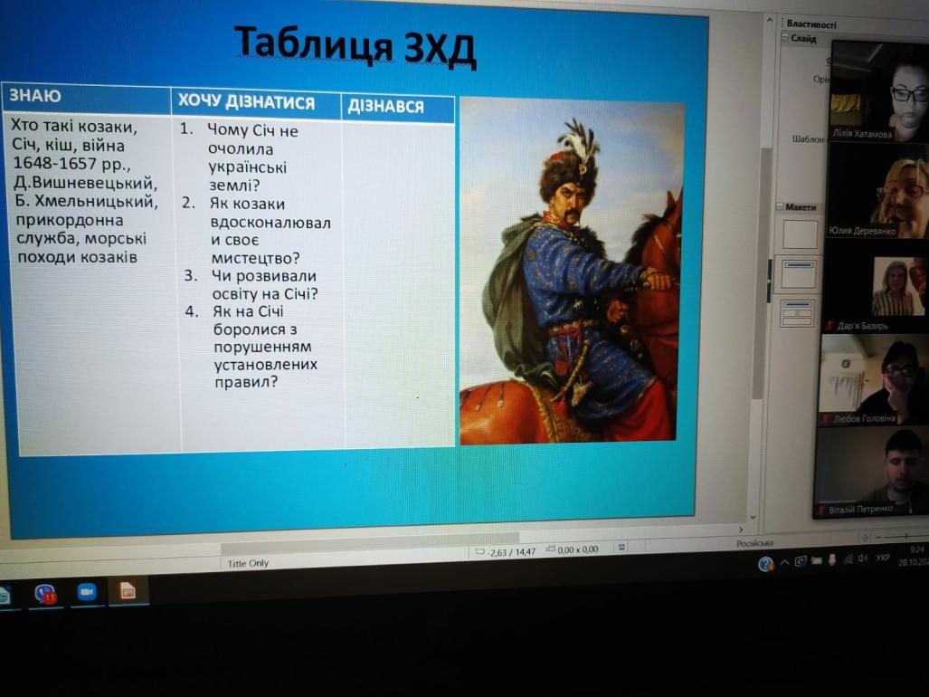Open the LibreOffice Impress taskbar icon
The height and width of the screenshot is (697, 929).
coord(128,591)
